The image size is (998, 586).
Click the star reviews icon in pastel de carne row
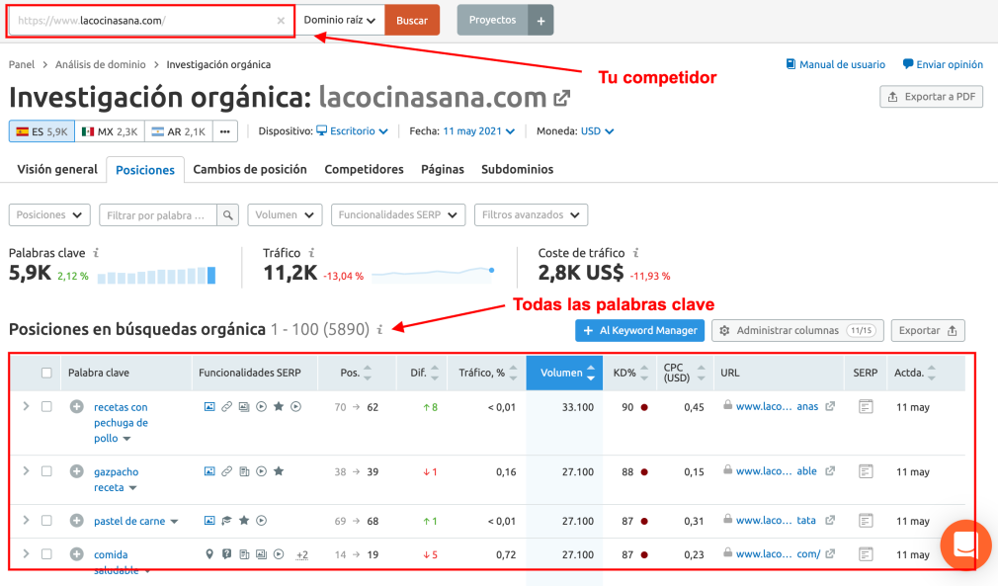[x=244, y=521]
